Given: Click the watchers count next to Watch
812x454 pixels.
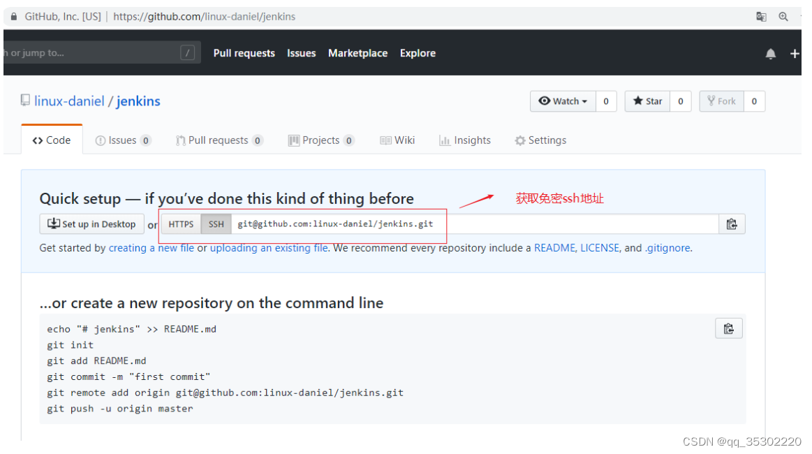Looking at the screenshot, I should (x=606, y=101).
